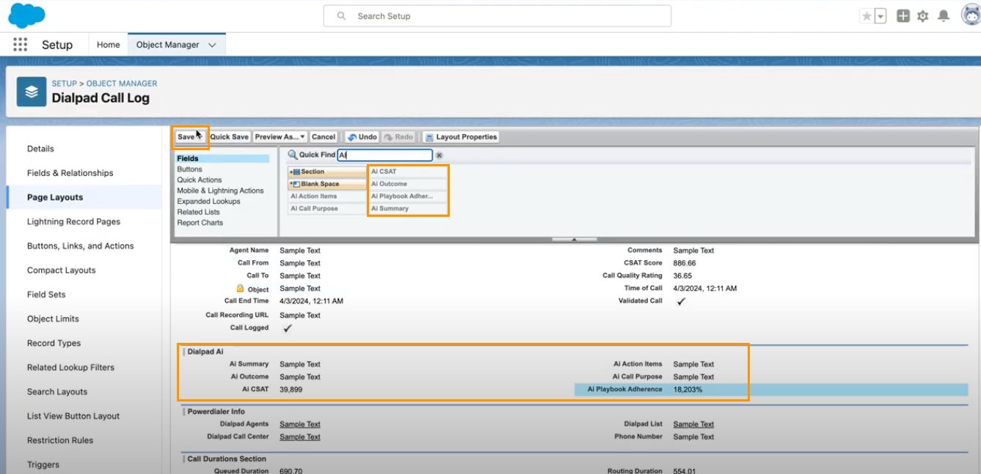Open Record Types in the sidebar
This screenshot has width=981, height=474.
click(54, 343)
